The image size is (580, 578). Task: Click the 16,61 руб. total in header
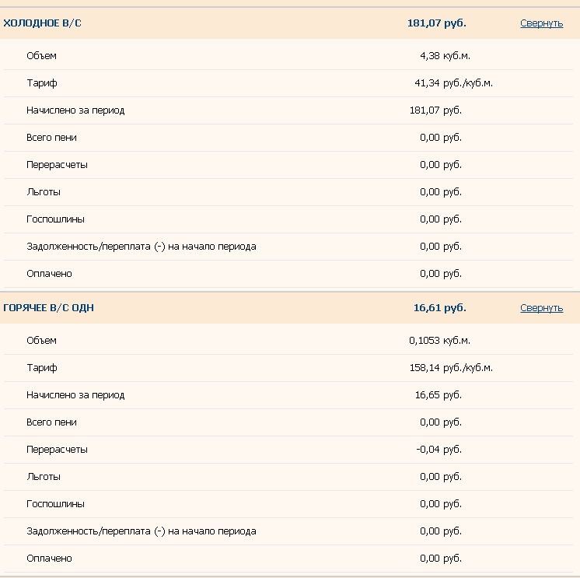[x=440, y=308]
